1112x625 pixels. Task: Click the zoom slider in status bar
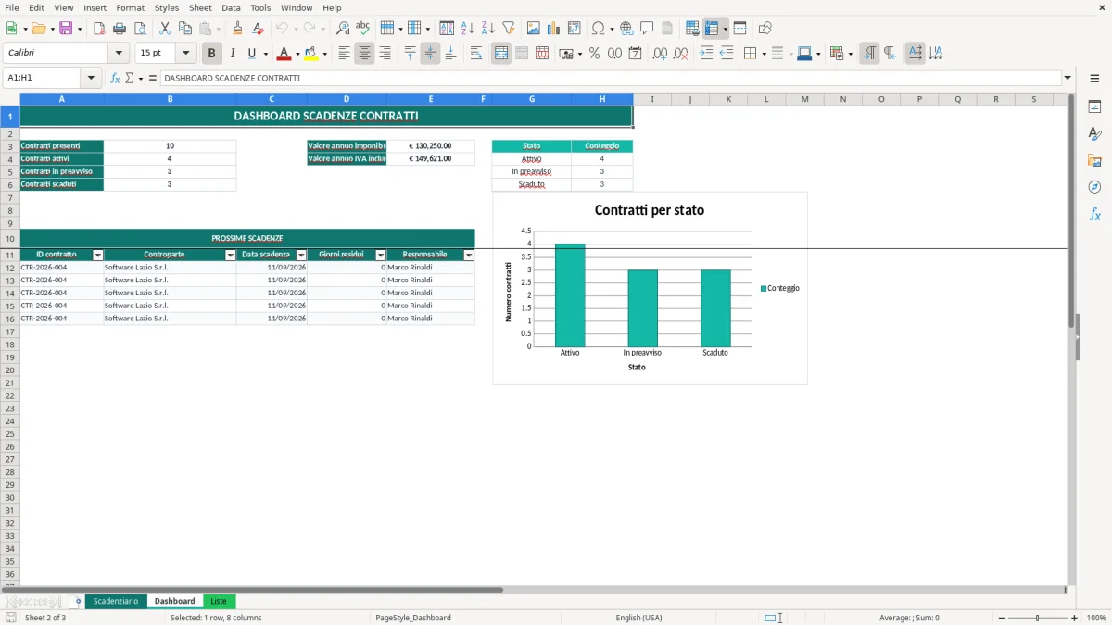[x=1038, y=618]
